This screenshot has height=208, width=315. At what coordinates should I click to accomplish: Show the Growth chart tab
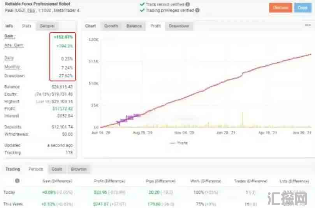pos(111,26)
